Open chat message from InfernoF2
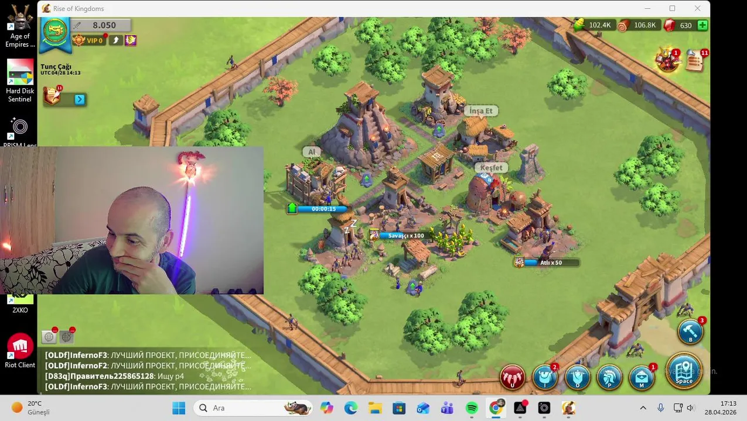The image size is (747, 421). [x=148, y=365]
